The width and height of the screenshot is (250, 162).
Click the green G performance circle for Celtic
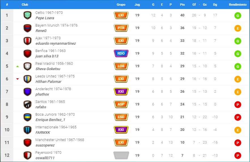pyautogui.click(x=238, y=16)
